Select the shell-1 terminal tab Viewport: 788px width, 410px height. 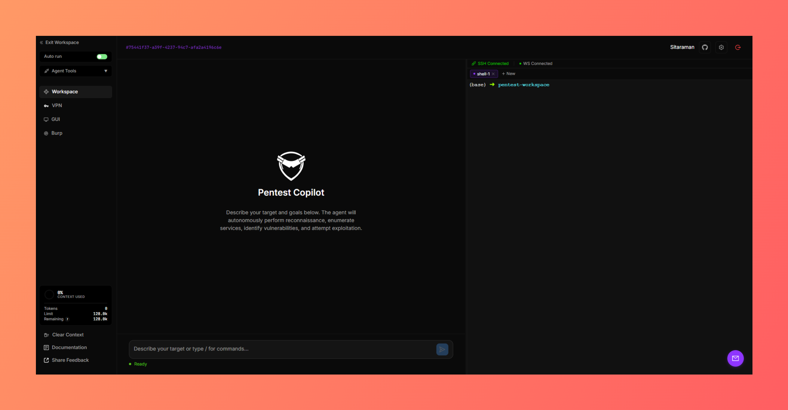483,74
